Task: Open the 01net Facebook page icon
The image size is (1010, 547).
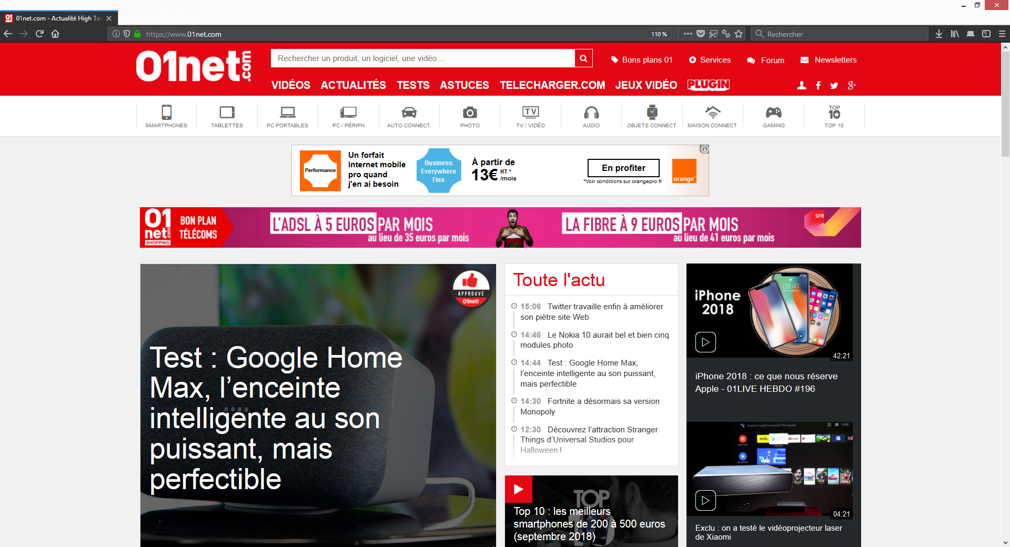Action: [818, 85]
